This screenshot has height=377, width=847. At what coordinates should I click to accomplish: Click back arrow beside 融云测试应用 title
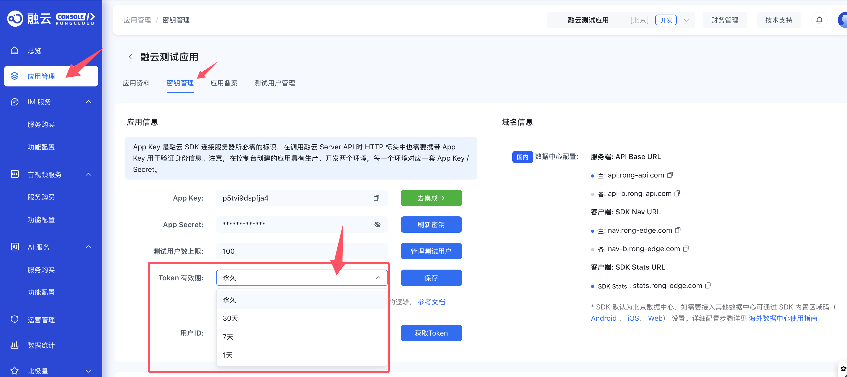pos(130,57)
